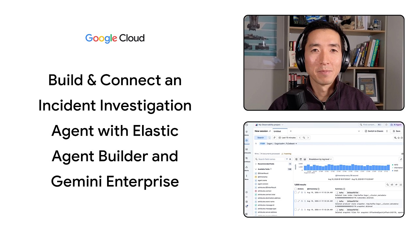Click the edit visualization pencil icon
The height and width of the screenshot is (235, 418).
click(x=401, y=159)
